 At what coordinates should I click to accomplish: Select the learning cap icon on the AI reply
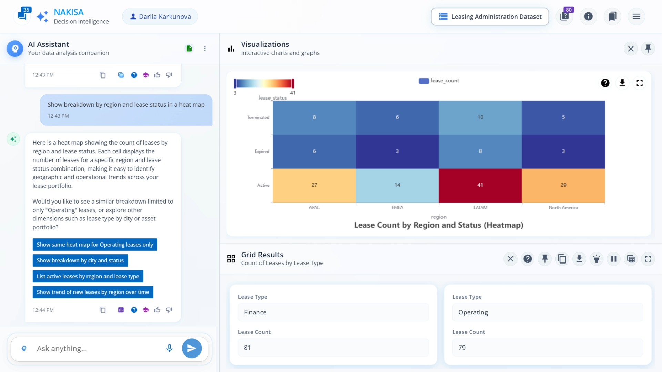coord(146,310)
